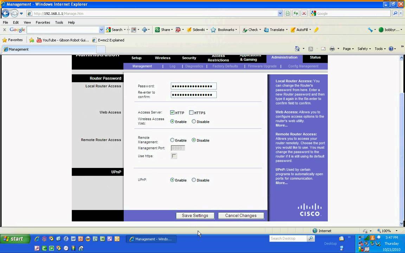Click the router Password input field
This screenshot has width=405, height=253.
(x=193, y=86)
